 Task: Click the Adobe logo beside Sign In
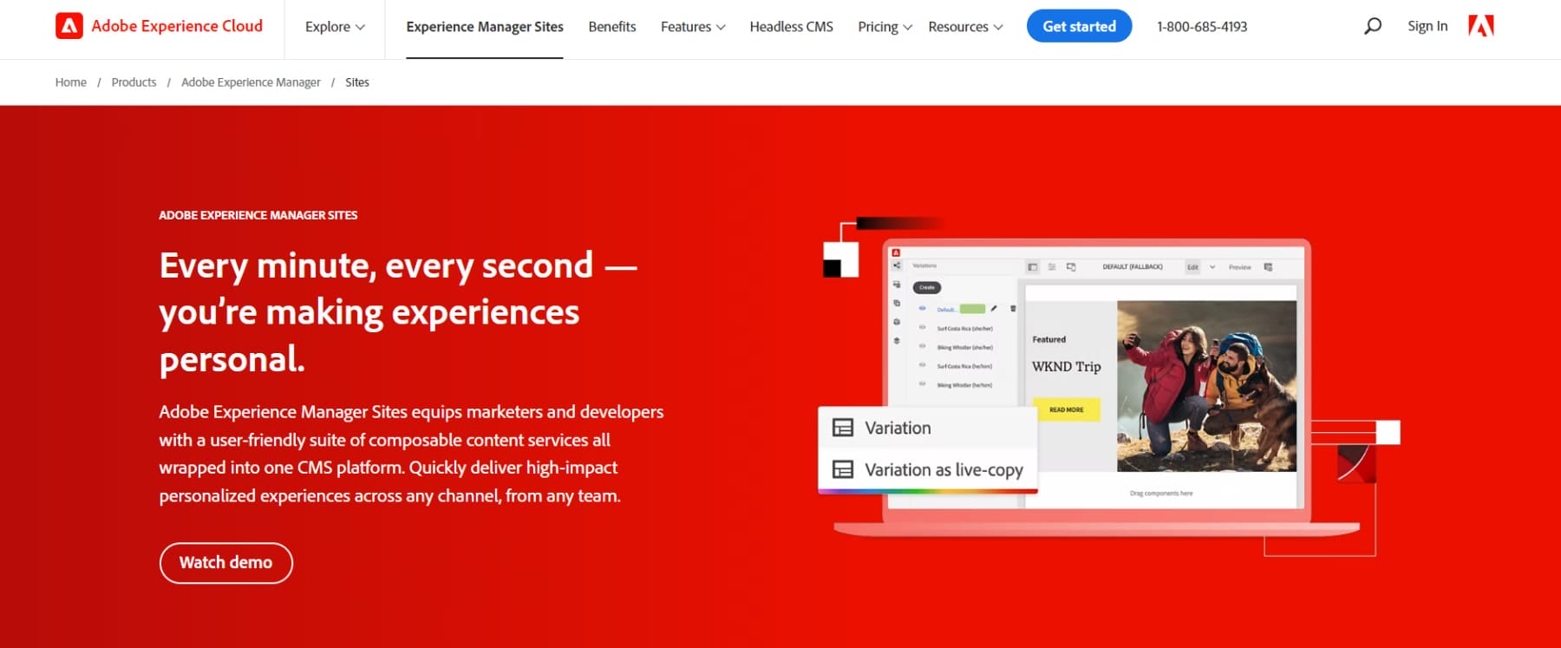[1481, 26]
